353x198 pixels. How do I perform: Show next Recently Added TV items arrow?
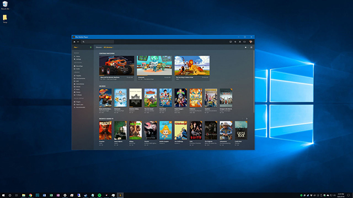(247, 119)
